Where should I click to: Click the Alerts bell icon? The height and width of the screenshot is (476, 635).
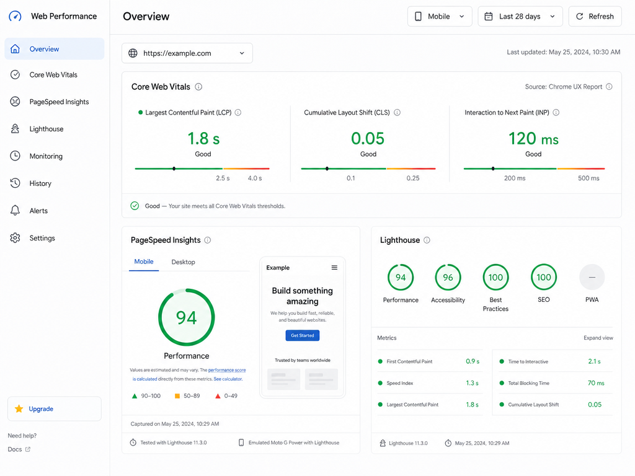tap(15, 211)
